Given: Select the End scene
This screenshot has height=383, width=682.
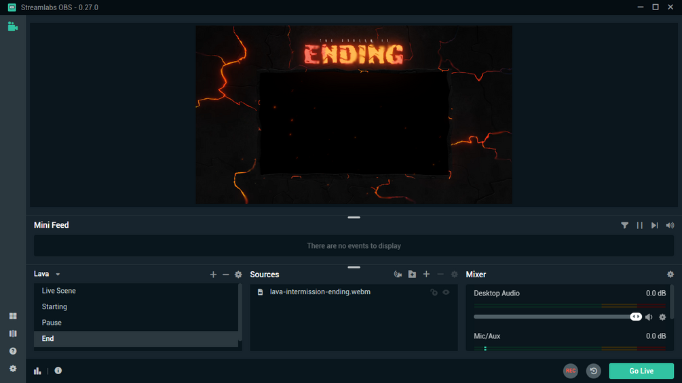Looking at the screenshot, I should pyautogui.click(x=136, y=339).
